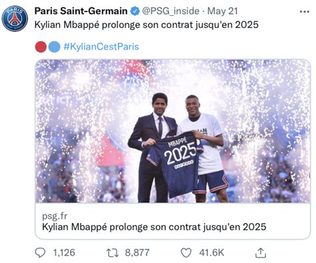The image size is (316, 263).
Task: Open the #KylianCestParis hashtag
Action: tap(101, 47)
